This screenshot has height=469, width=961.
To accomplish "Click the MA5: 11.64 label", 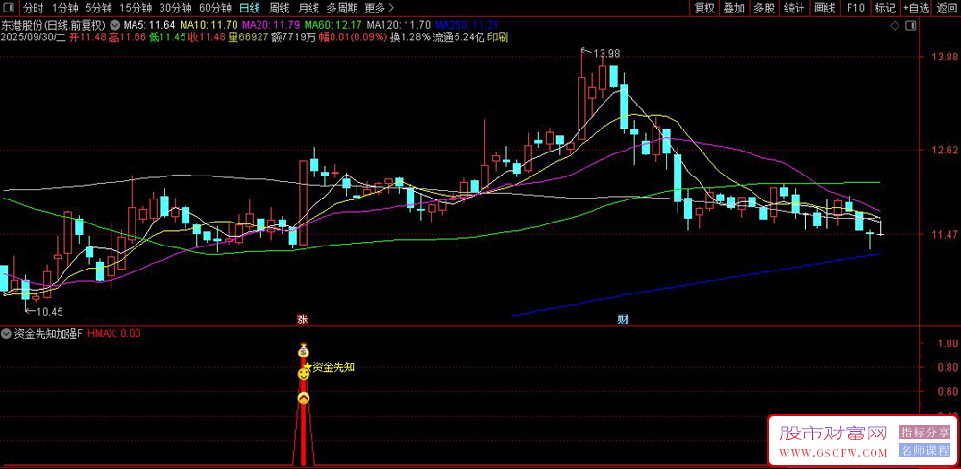I will (x=150, y=26).
